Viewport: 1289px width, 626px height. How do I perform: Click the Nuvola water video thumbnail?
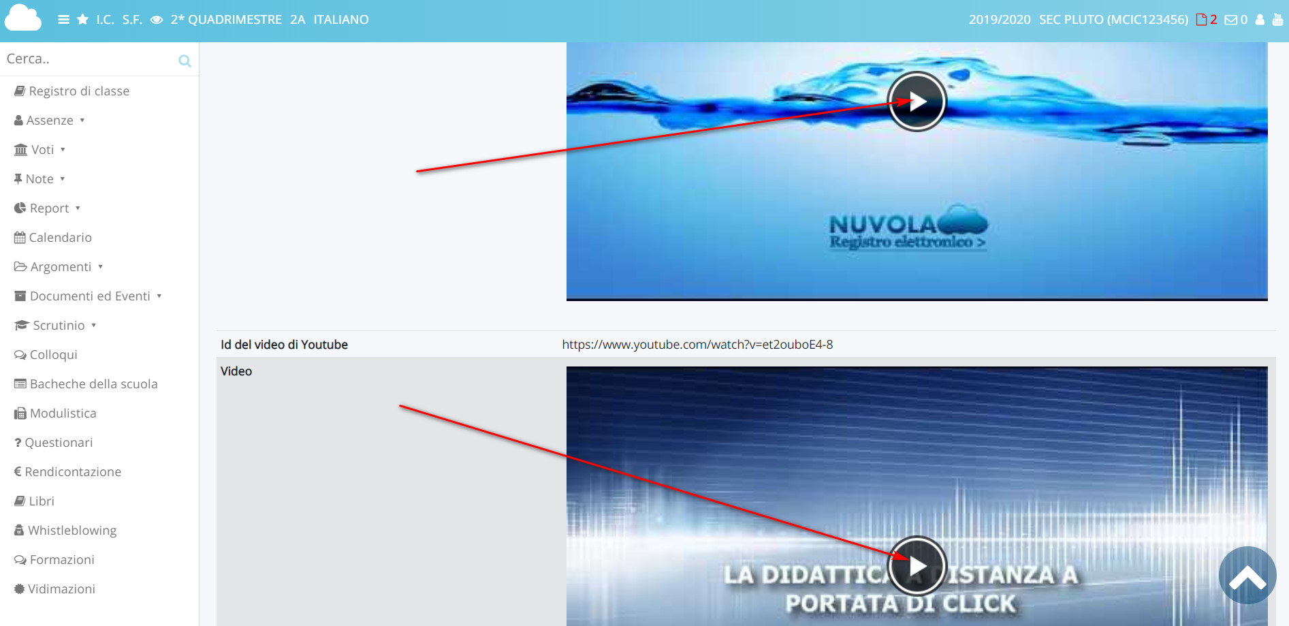click(x=917, y=171)
